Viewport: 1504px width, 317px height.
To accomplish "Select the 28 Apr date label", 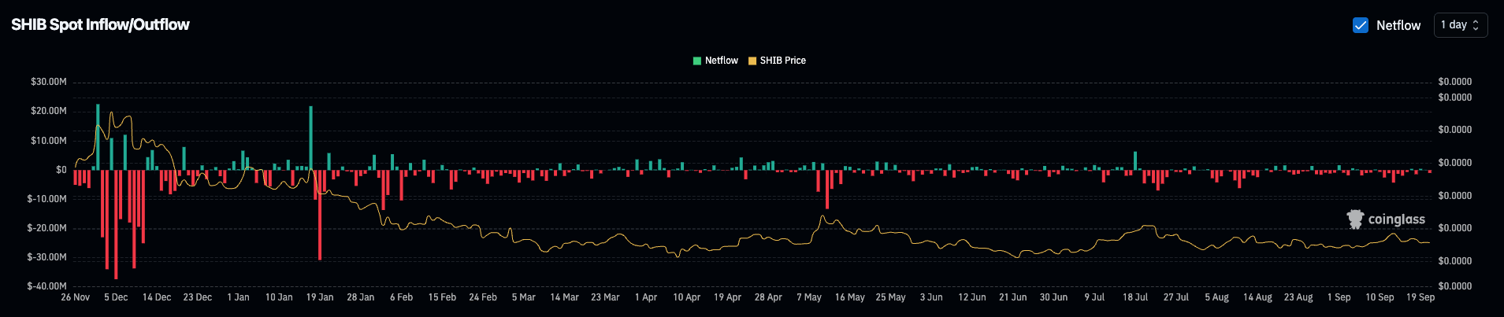I will (x=768, y=297).
